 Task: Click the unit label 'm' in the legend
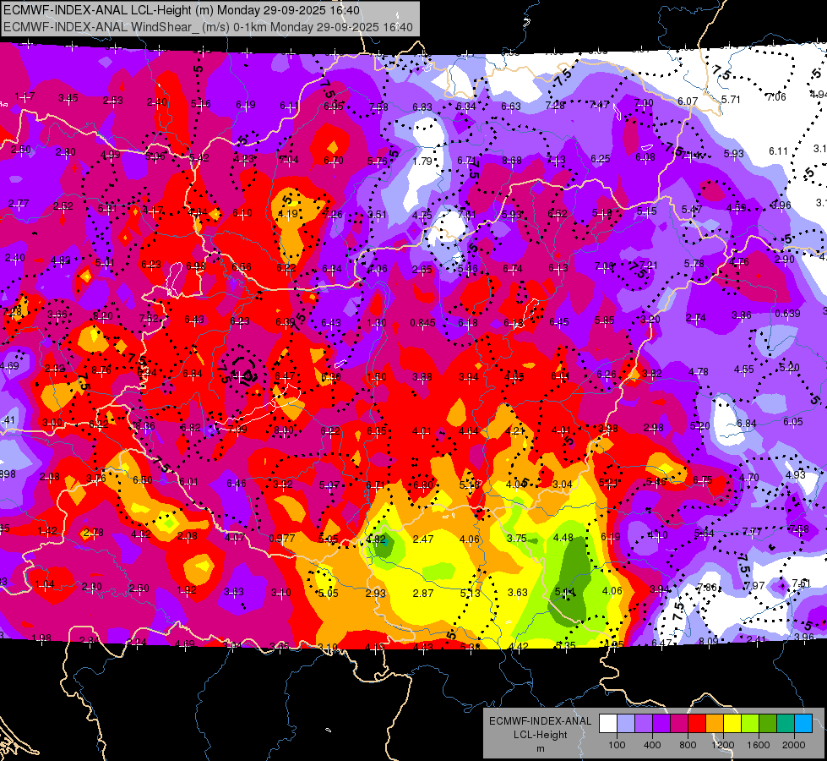540,748
